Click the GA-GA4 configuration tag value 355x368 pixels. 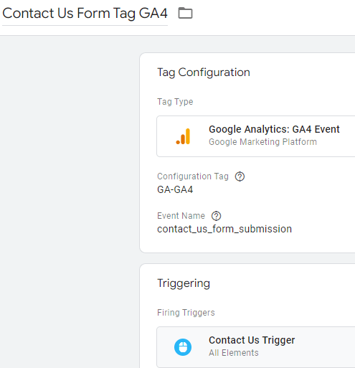[175, 189]
